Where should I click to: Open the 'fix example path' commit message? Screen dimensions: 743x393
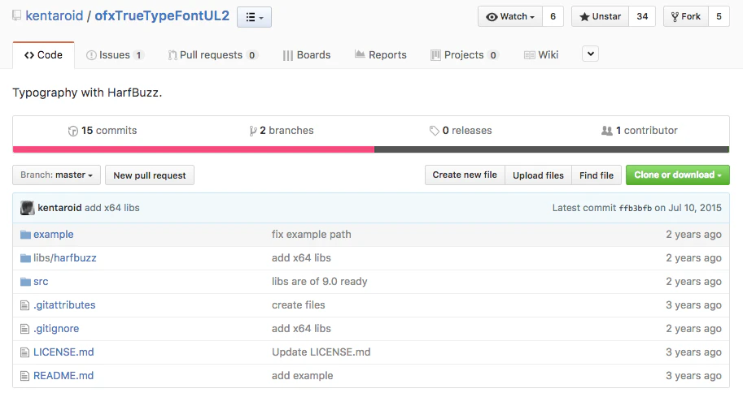click(x=312, y=235)
